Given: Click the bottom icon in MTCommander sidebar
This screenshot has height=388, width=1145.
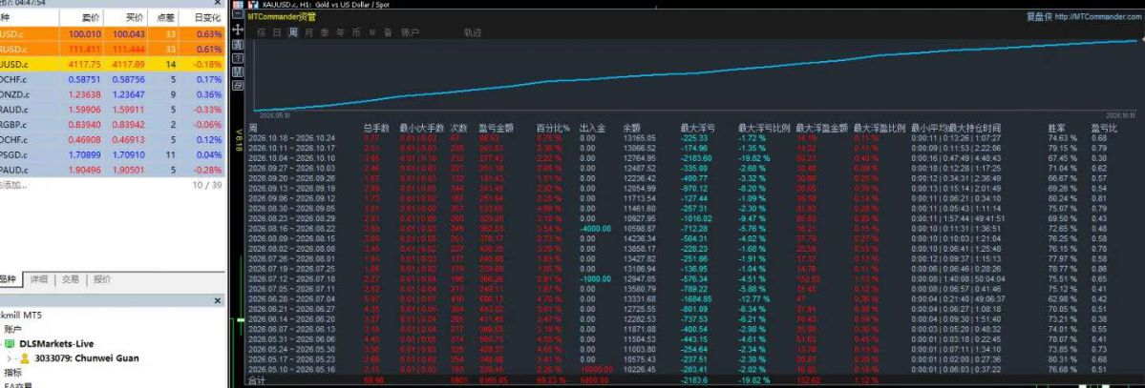Looking at the screenshot, I should tap(238, 86).
